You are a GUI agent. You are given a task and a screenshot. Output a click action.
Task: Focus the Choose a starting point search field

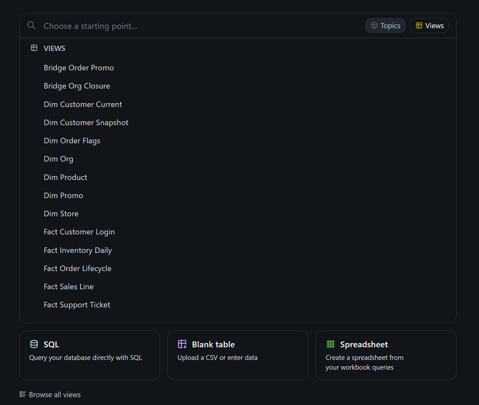pyautogui.click(x=194, y=26)
